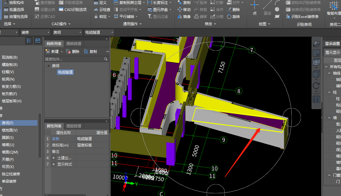Open the 图元显示 tab
341x196 pixels.
pos(332,53)
